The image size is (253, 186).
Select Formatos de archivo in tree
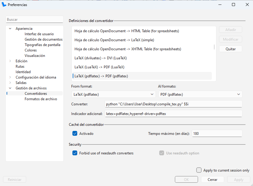[x=41, y=99]
